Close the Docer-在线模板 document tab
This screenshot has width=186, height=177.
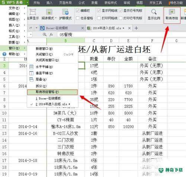(x=82, y=28)
